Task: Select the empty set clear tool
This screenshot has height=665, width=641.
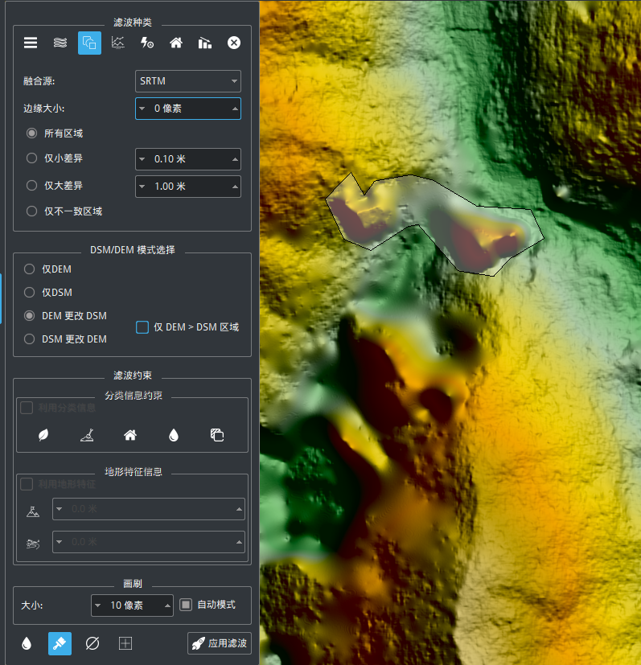Action: pos(92,643)
